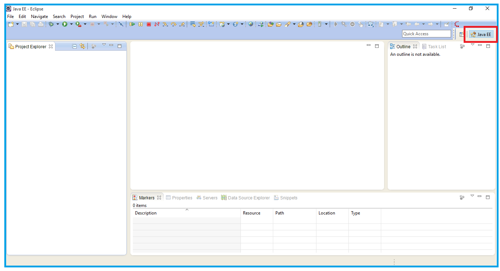Close the Markers tab X
Viewport: 500px width, 271px height.
coord(159,198)
